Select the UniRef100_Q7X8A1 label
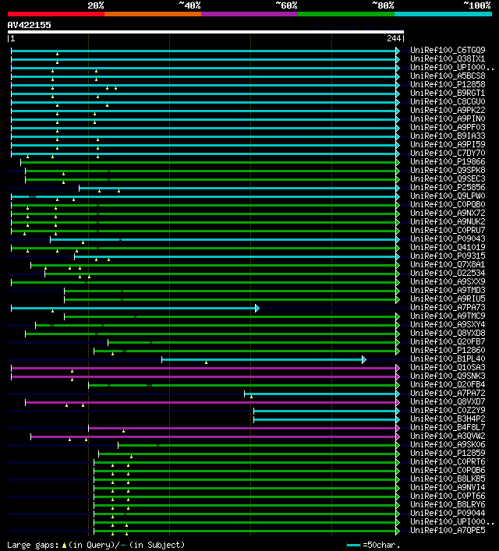 point(448,265)
